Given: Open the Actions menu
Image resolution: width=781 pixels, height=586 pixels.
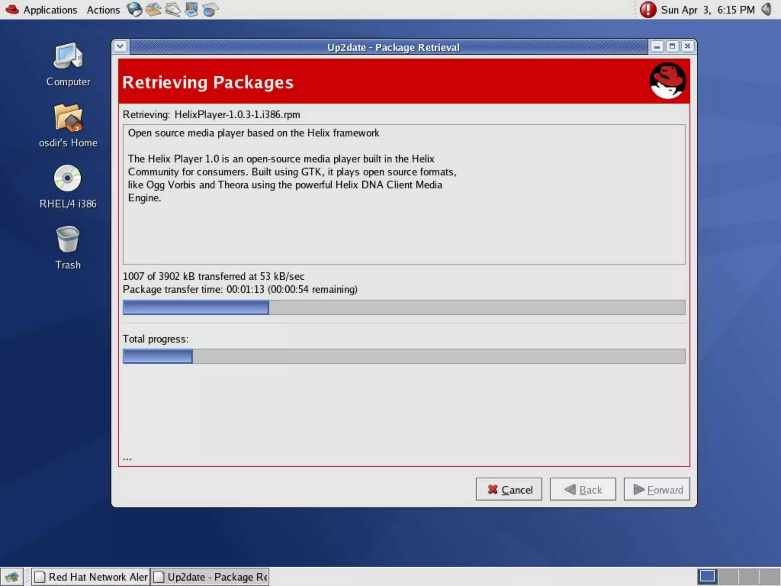Looking at the screenshot, I should [x=103, y=10].
